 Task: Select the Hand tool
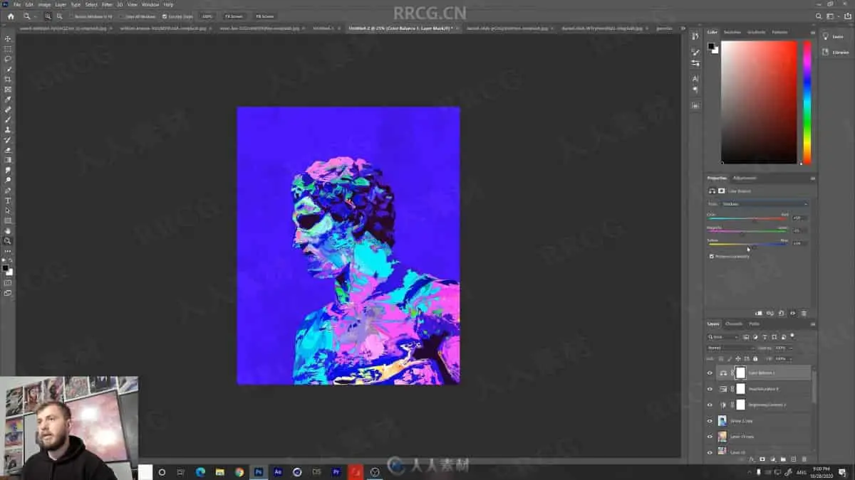point(8,230)
